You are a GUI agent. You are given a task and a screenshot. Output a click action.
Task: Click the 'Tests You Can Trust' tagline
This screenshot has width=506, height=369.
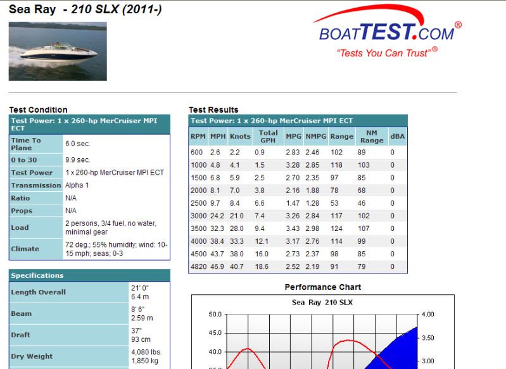[x=387, y=53]
